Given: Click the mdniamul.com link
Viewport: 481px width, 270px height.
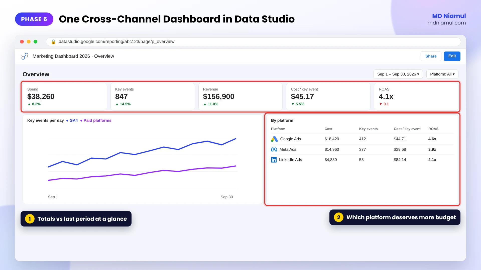Looking at the screenshot, I should (447, 23).
